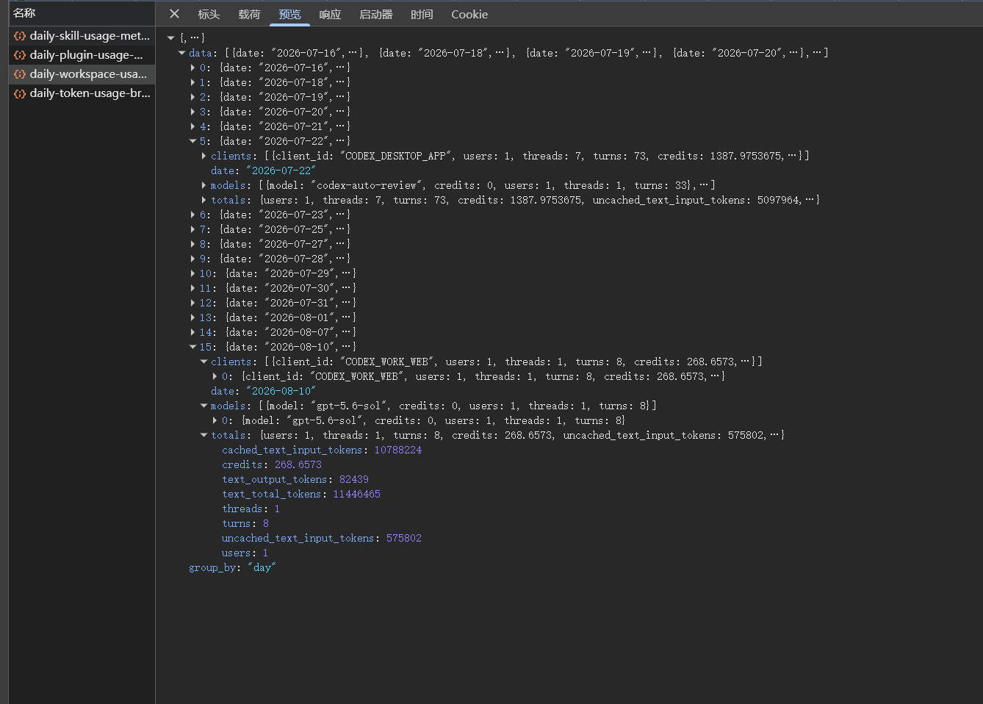Screen dimensions: 983x704
Task: Select the daily-plugin-usage request
Action: pos(82,55)
